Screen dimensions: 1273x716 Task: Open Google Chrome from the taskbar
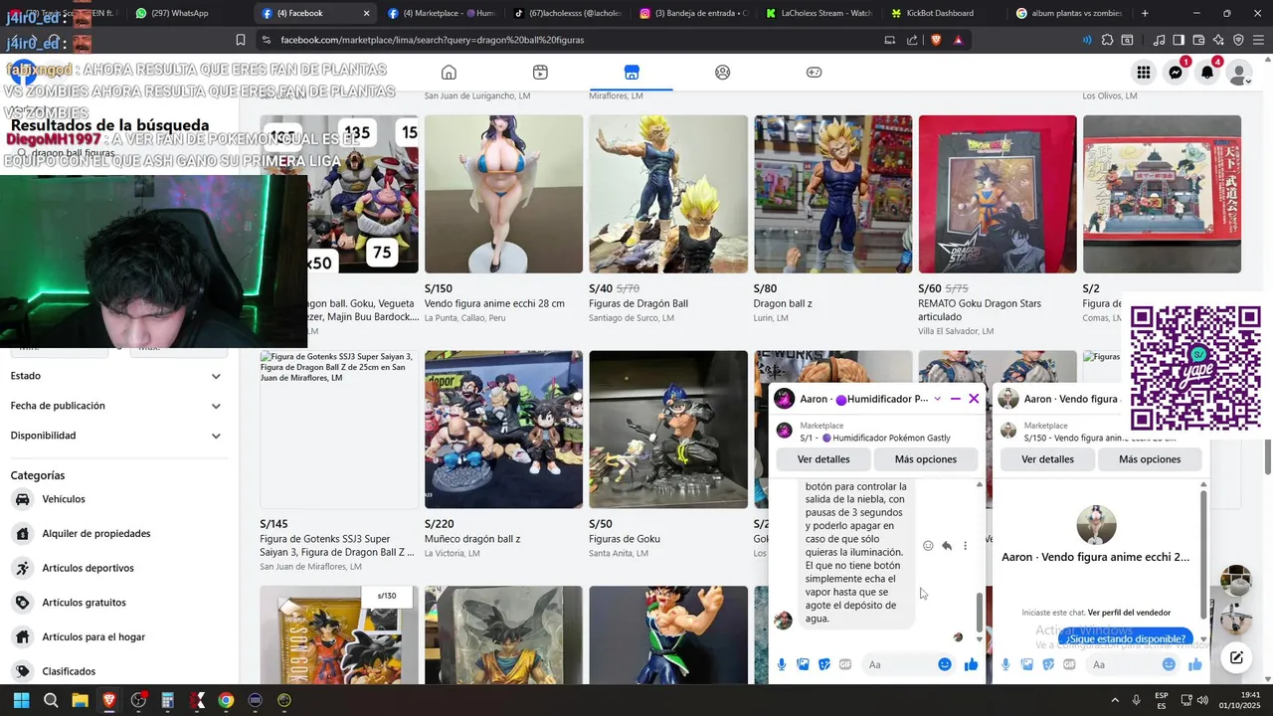pos(226,700)
